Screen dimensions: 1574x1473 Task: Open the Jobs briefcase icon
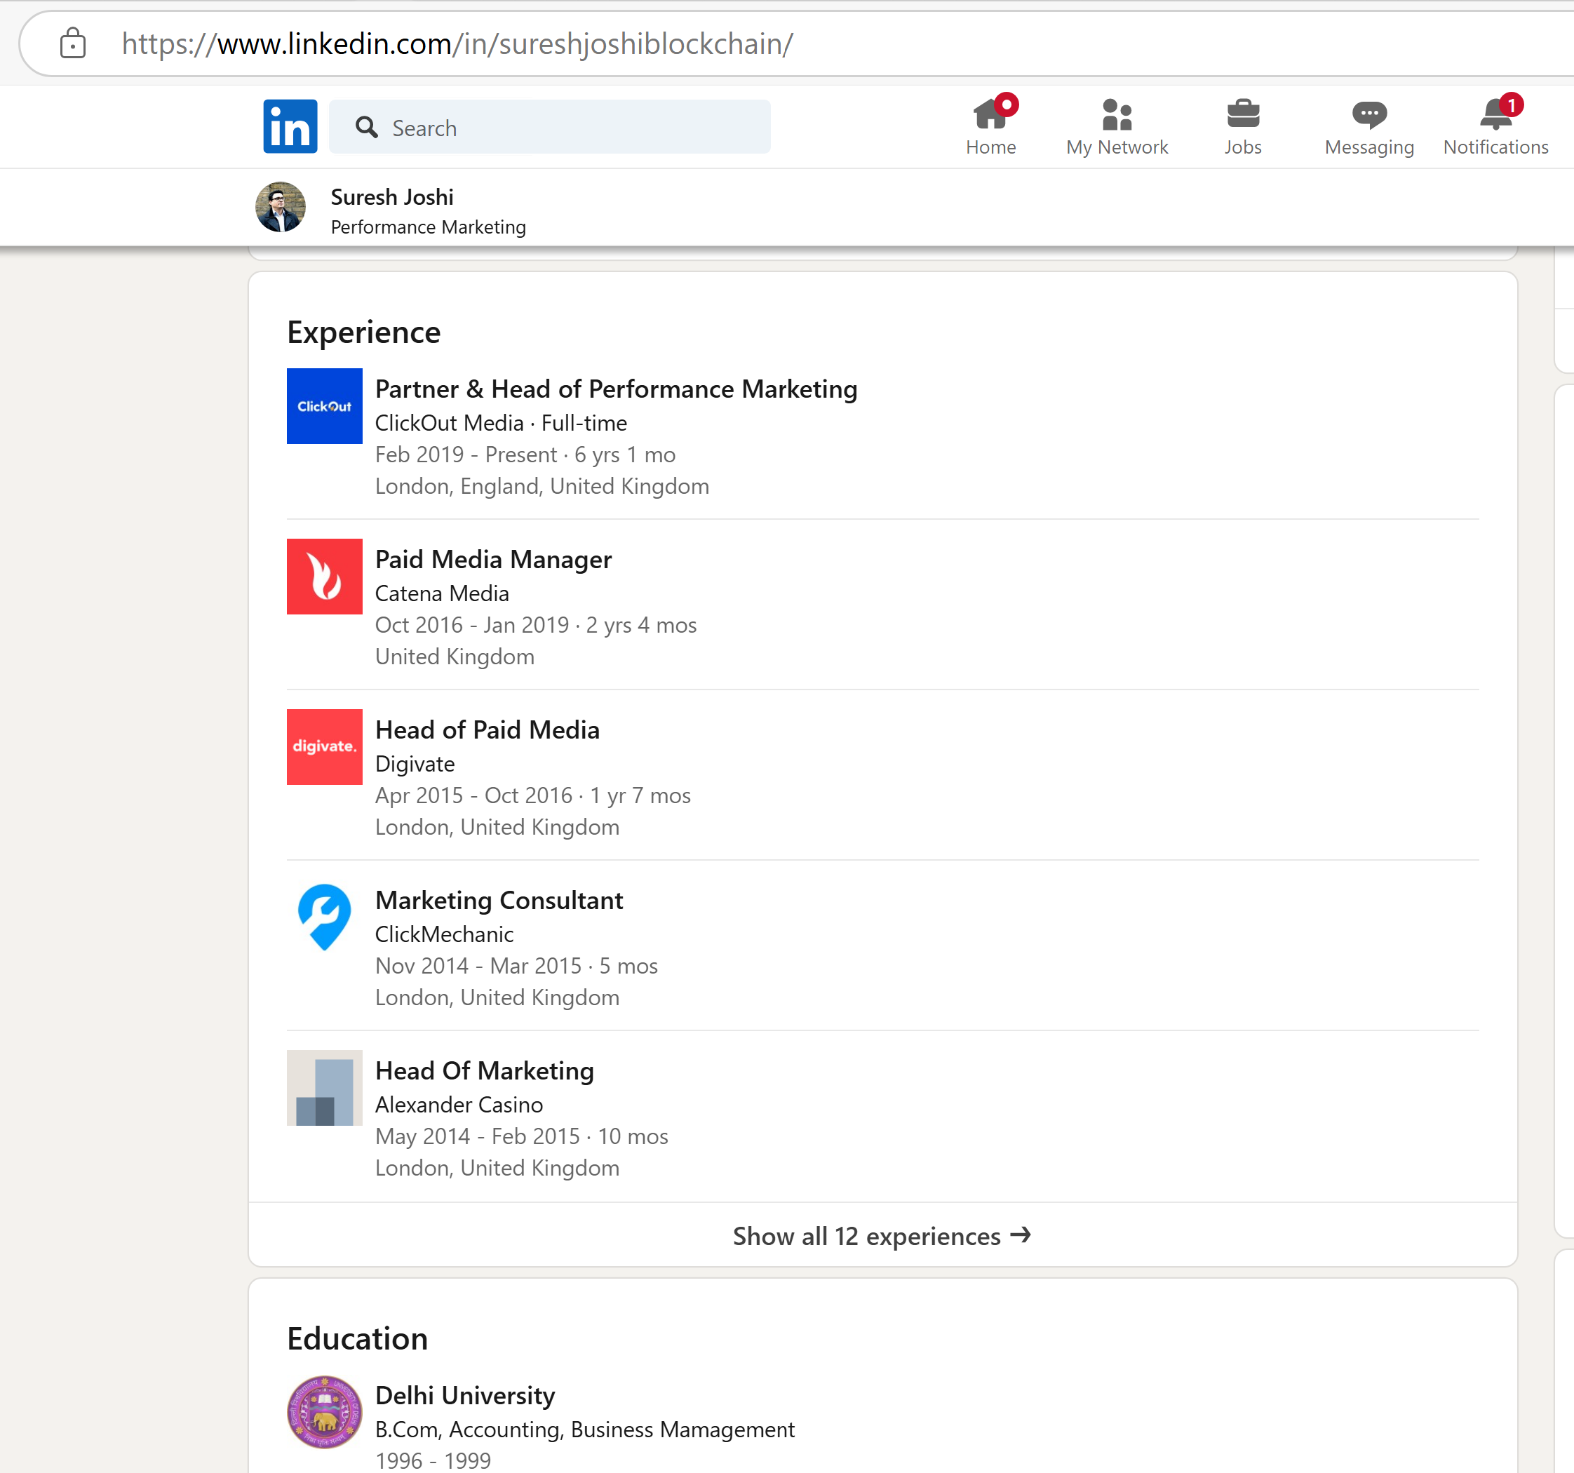1243,114
